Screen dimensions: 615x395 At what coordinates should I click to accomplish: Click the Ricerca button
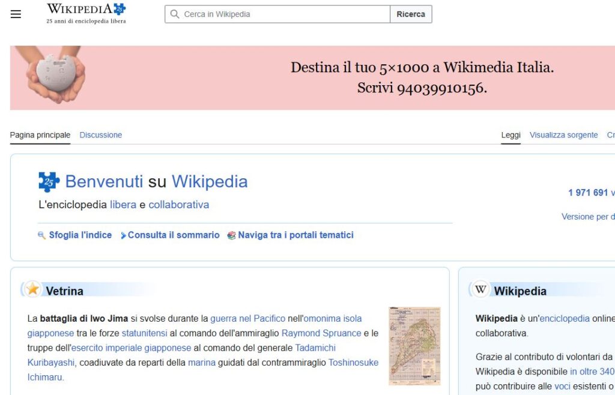[x=411, y=14]
